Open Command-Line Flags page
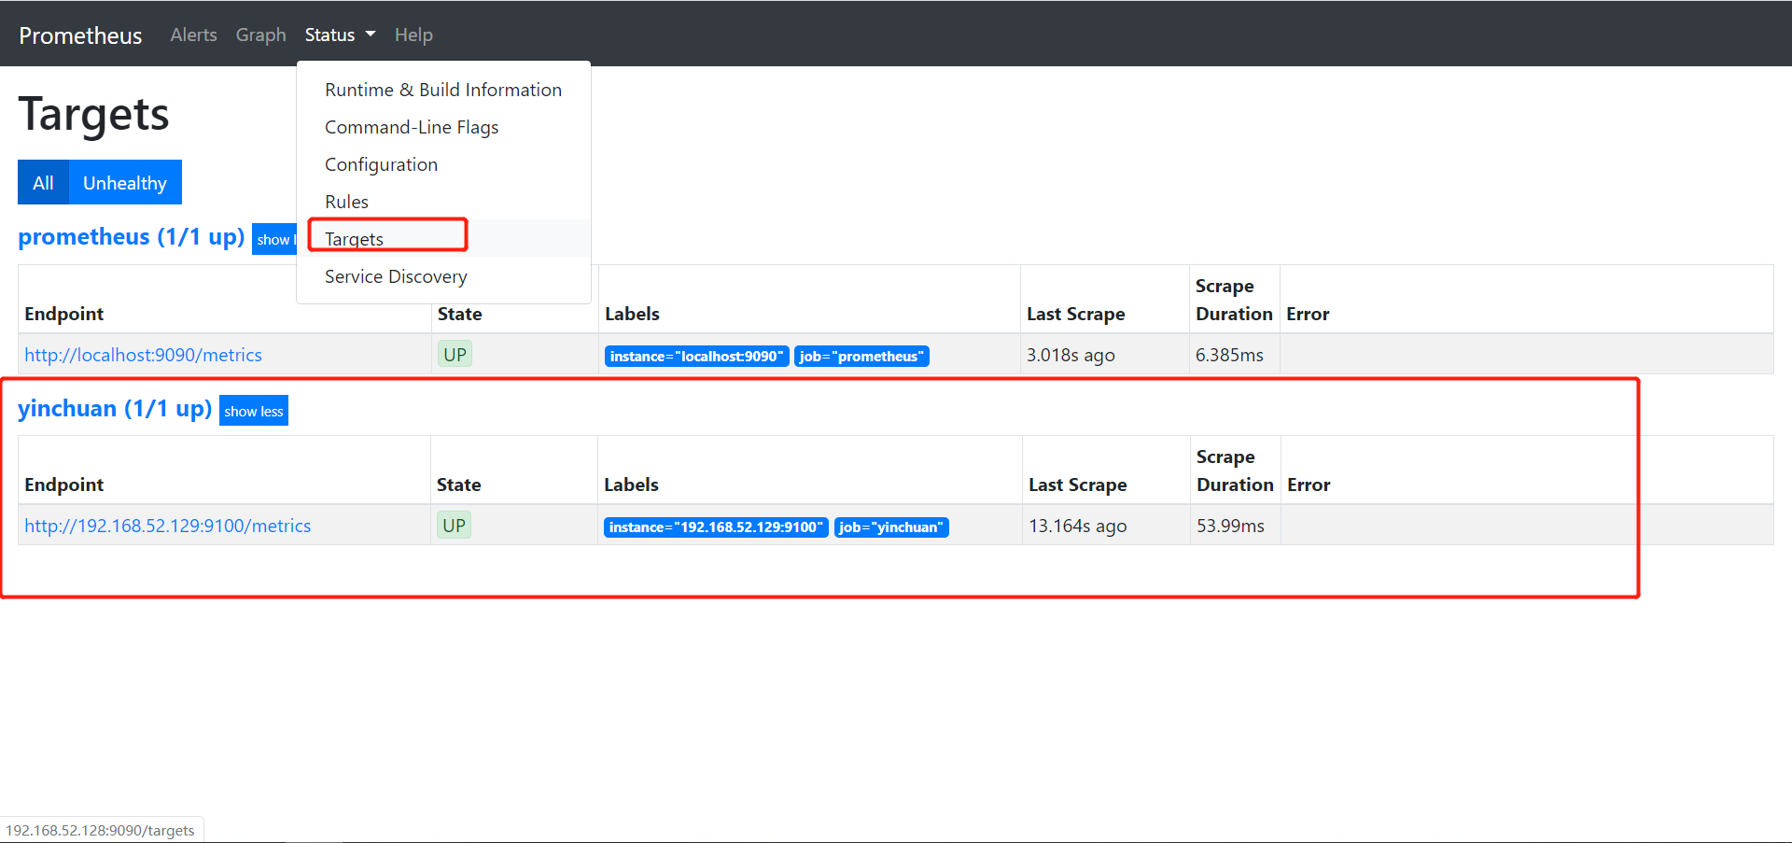The image size is (1792, 843). tap(443, 127)
